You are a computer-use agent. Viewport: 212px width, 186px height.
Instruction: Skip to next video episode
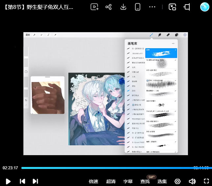35,181
